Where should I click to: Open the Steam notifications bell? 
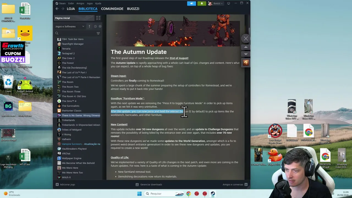[x=202, y=3]
